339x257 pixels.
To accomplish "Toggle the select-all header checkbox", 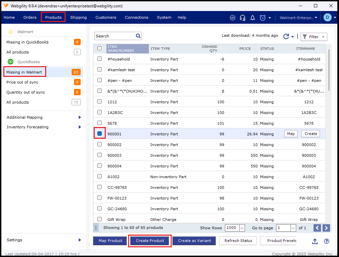I will (x=100, y=48).
